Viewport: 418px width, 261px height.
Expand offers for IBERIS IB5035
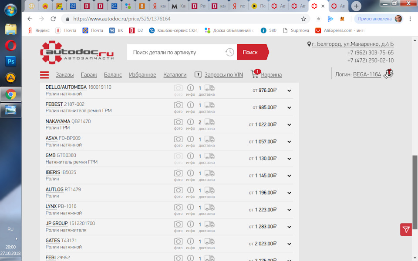(289, 176)
